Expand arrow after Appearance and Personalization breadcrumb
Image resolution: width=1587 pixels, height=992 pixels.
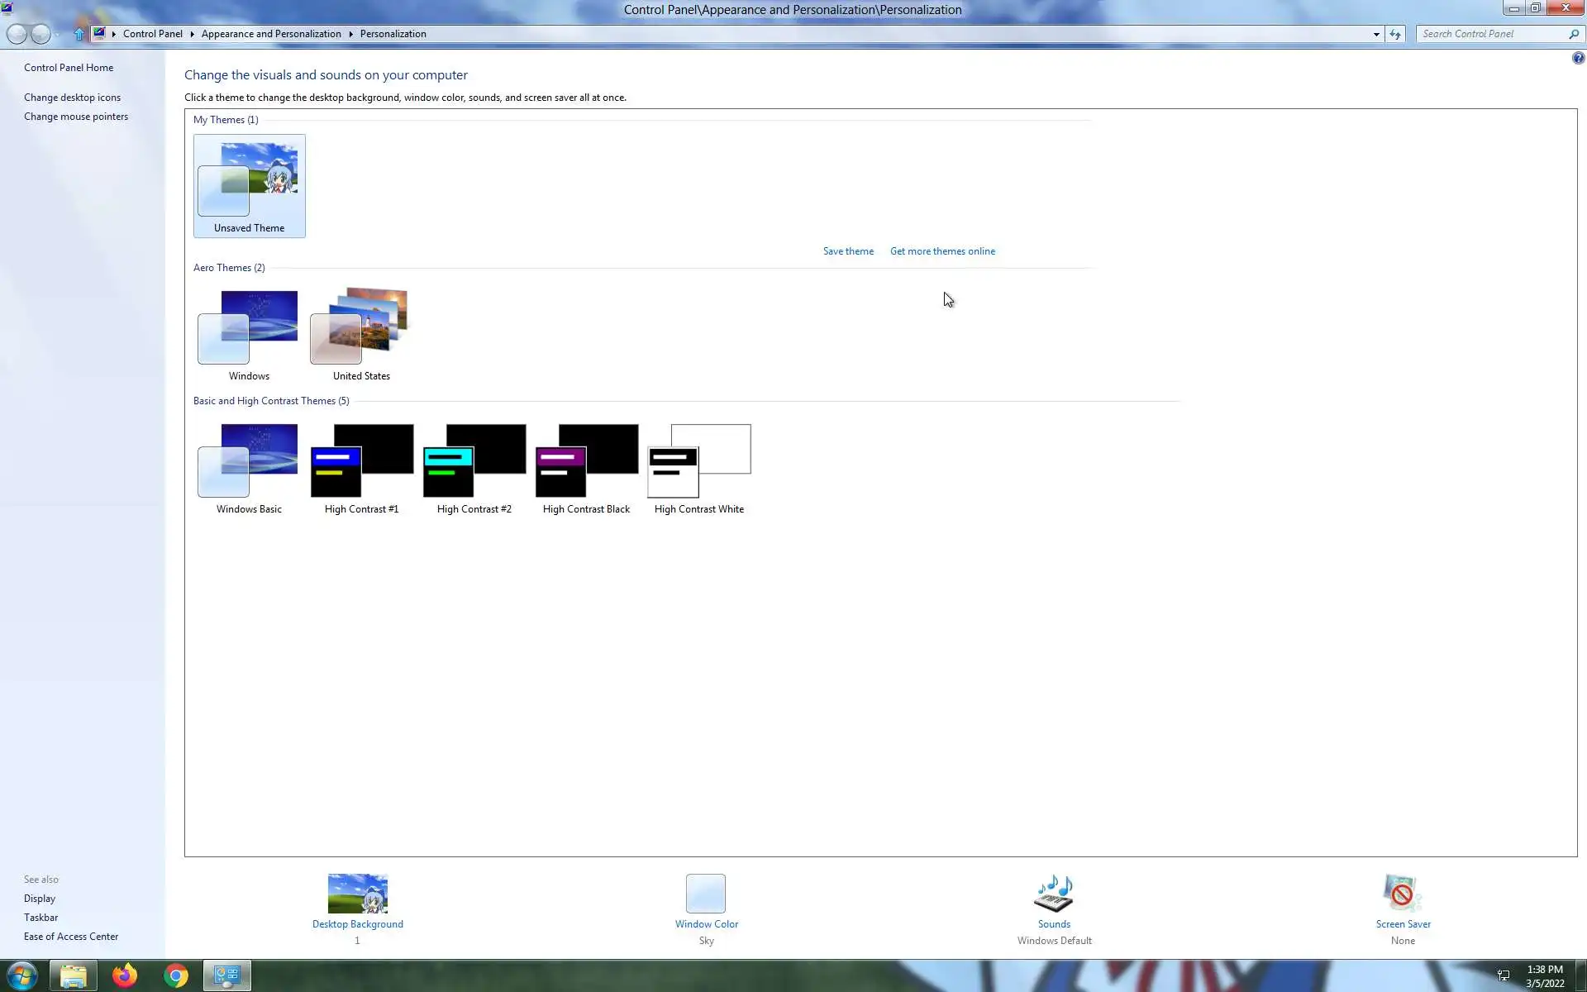[x=350, y=34]
